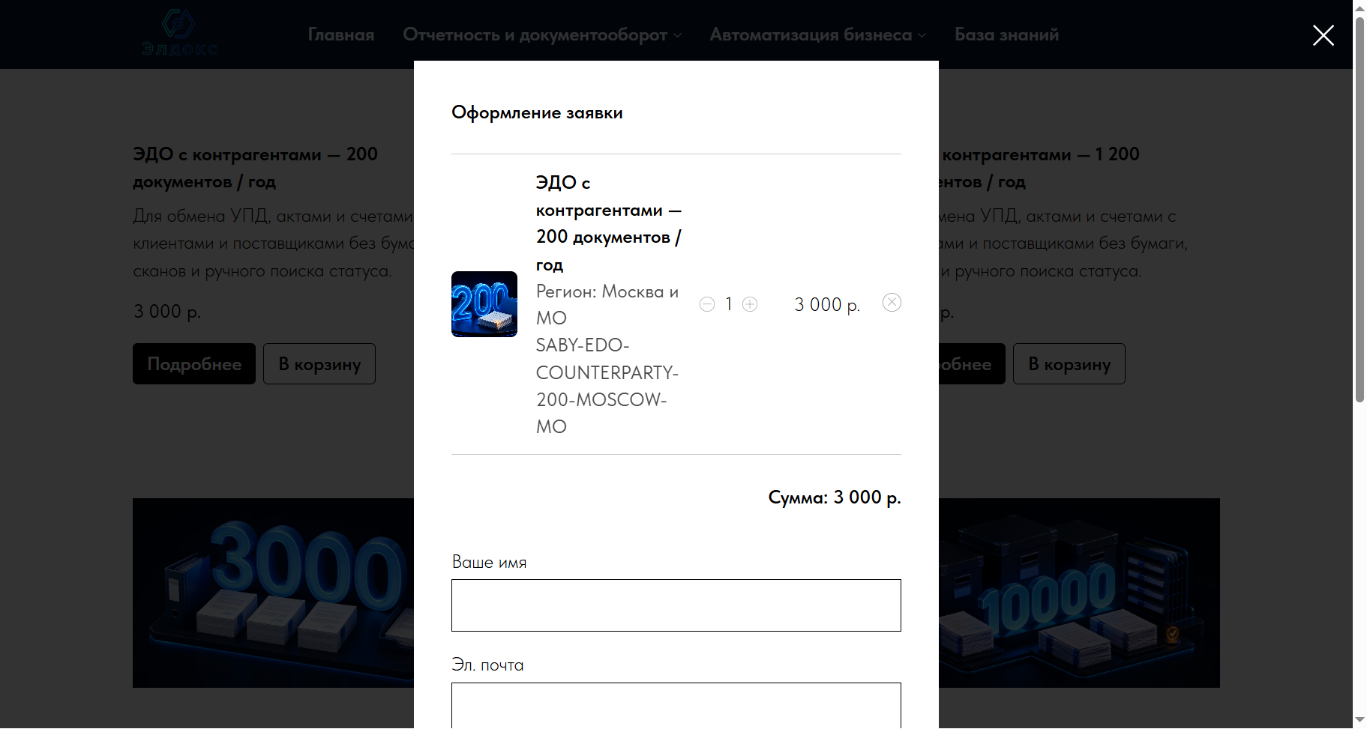Click the cart item price 3 000 р.
Screen dimensions: 1367x729
pos(827,305)
